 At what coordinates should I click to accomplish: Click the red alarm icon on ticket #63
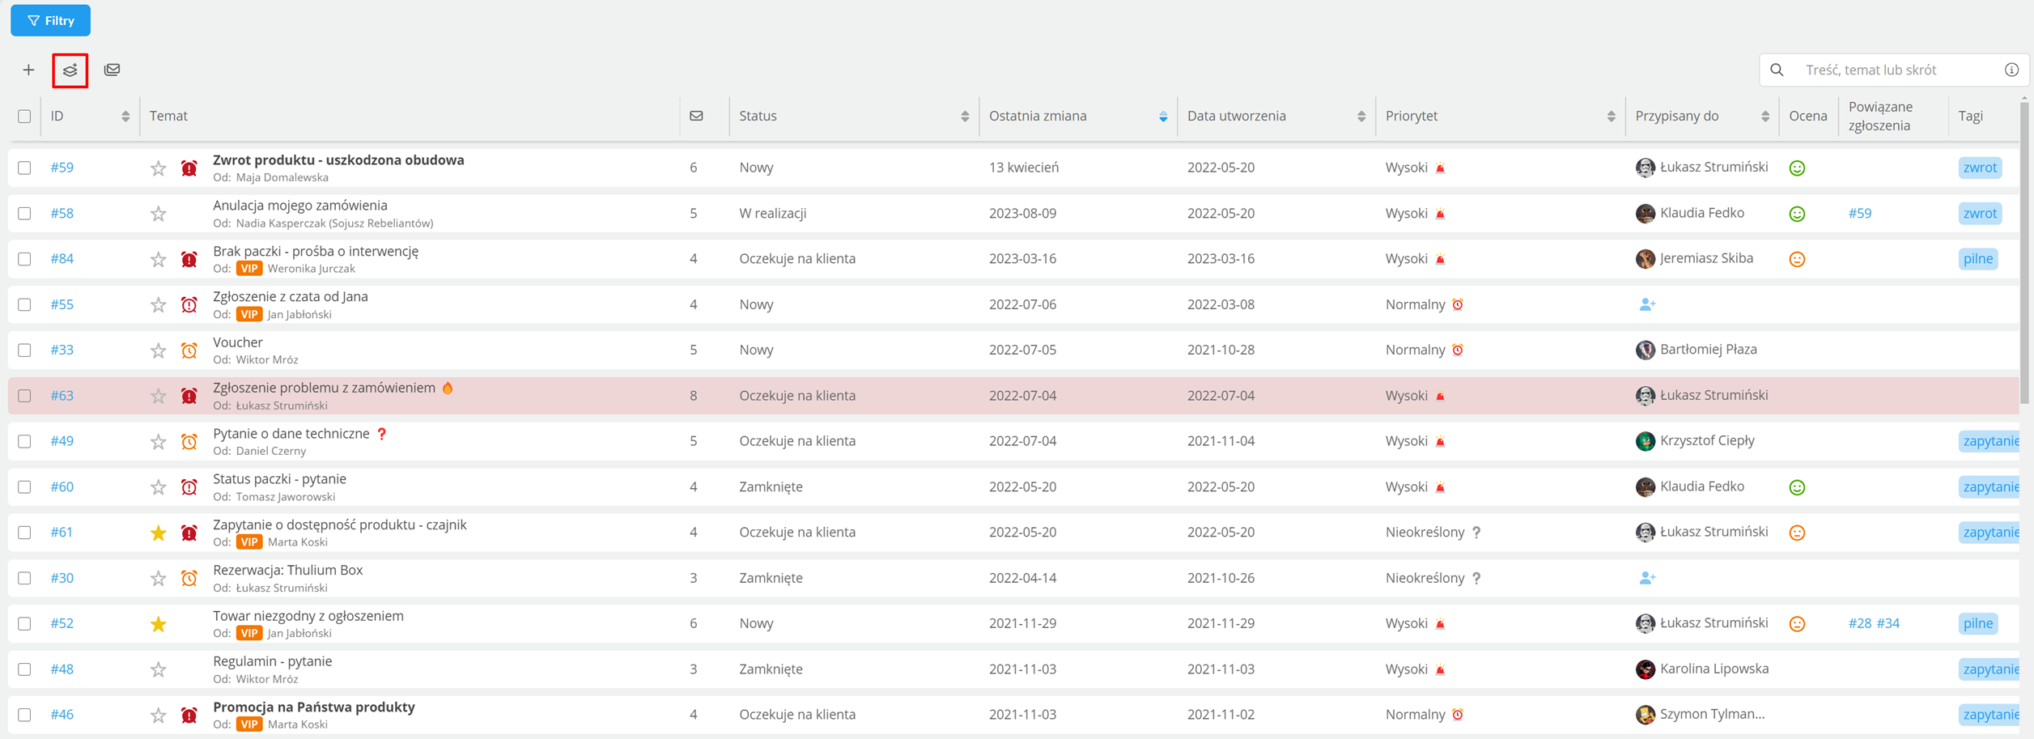[x=189, y=396]
